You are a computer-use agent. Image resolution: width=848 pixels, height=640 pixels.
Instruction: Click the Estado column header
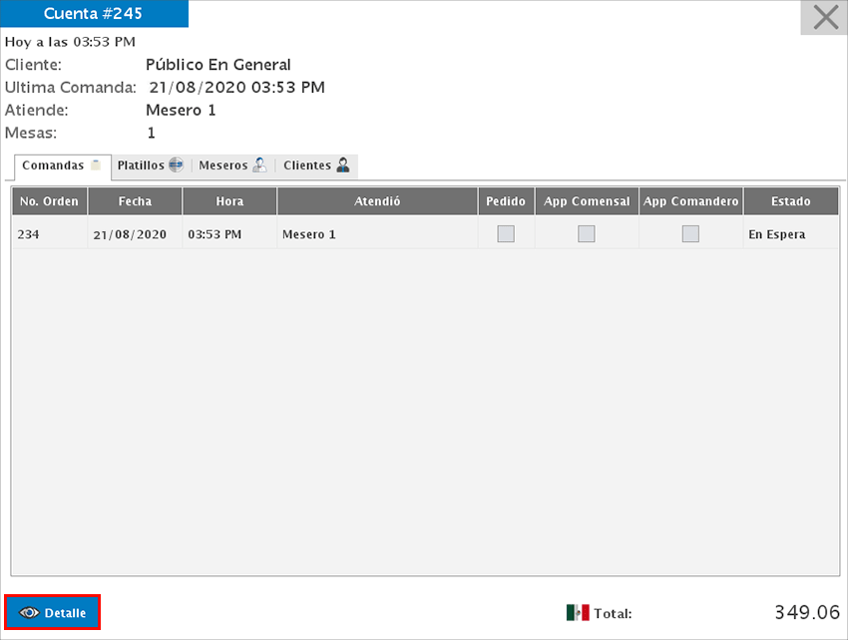point(790,201)
